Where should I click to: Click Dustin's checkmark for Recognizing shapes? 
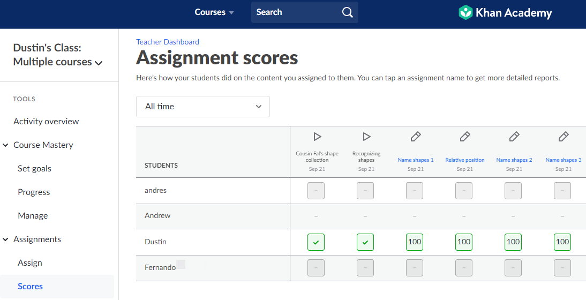365,242
